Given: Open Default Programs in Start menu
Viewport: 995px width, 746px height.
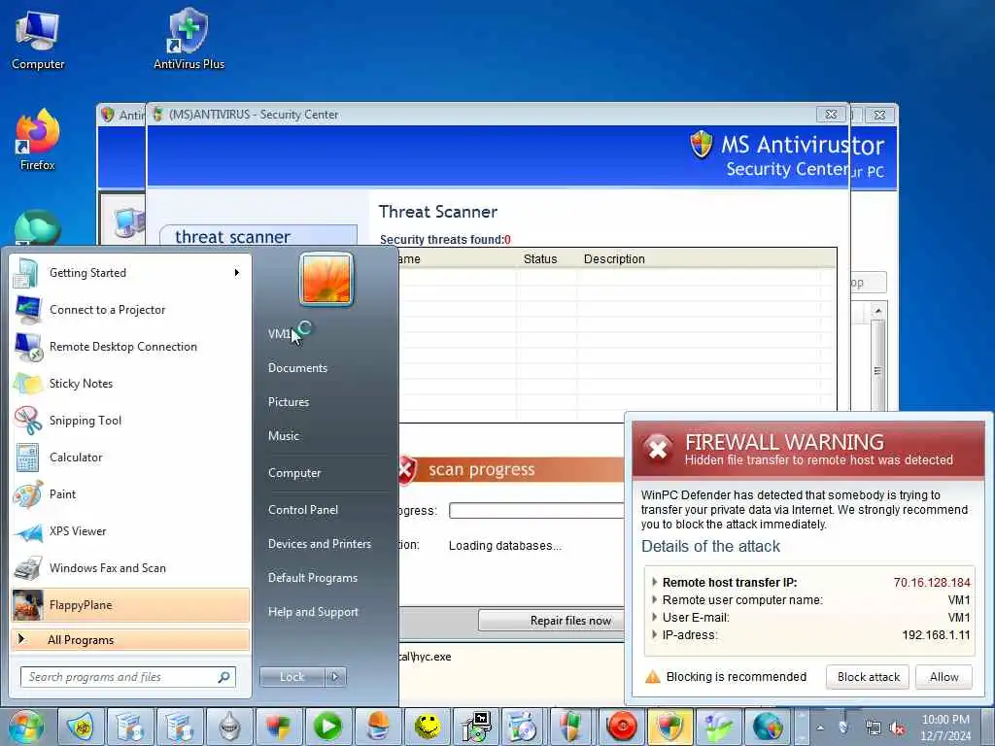Looking at the screenshot, I should (313, 578).
